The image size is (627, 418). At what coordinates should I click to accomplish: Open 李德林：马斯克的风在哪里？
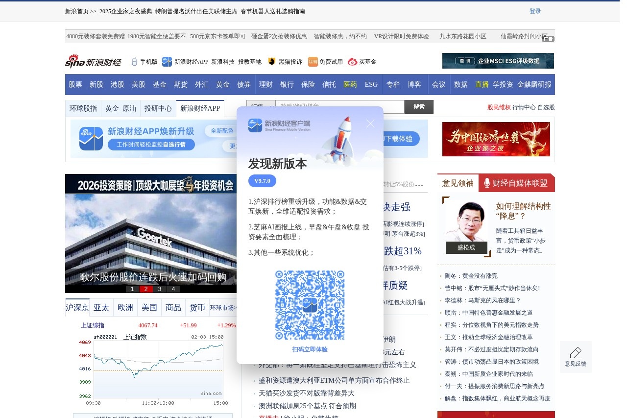coord(482,300)
